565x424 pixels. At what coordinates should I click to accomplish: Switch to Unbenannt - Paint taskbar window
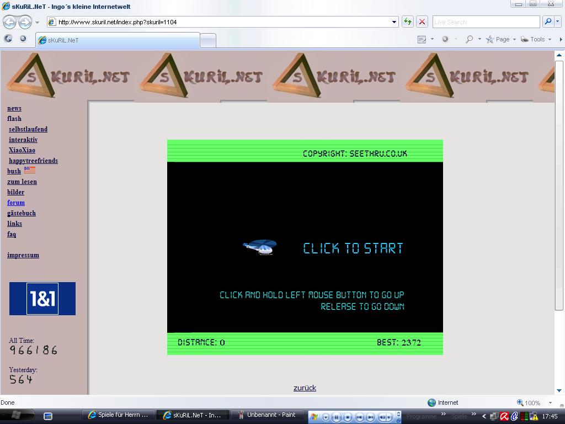[268, 415]
